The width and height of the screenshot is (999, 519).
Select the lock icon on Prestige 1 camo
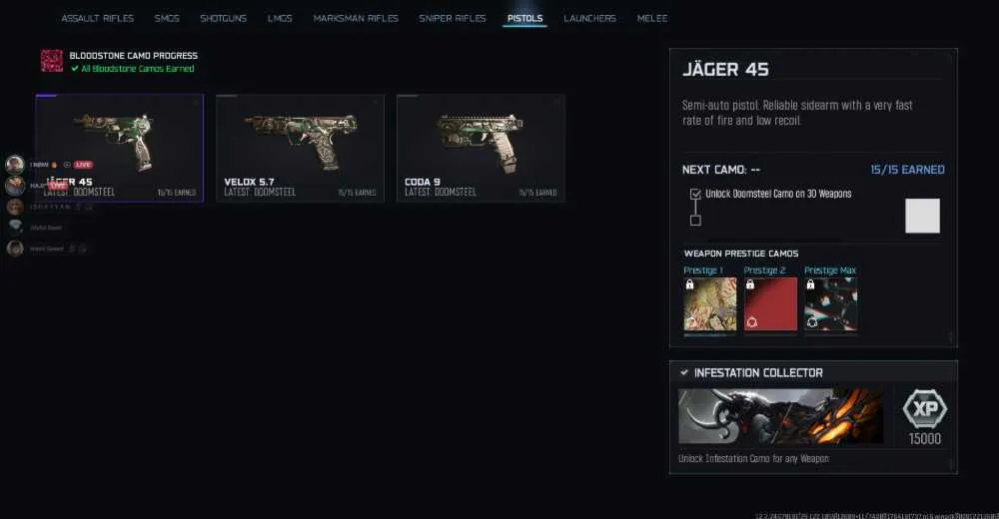689,284
